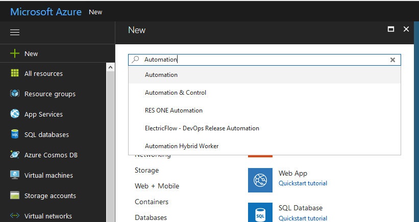The height and width of the screenshot is (222, 419).
Task: Click the search magnifier icon
Action: [x=136, y=59]
